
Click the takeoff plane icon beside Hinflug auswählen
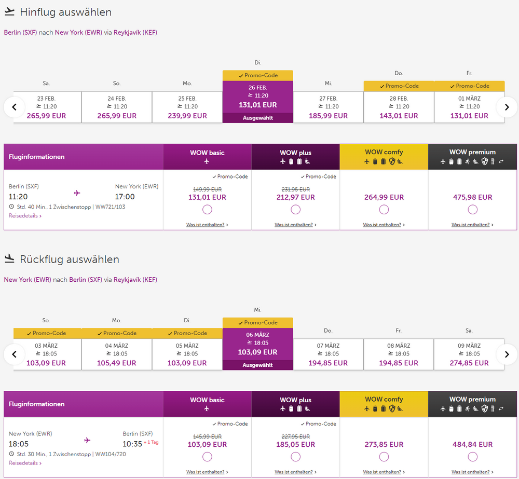point(9,11)
